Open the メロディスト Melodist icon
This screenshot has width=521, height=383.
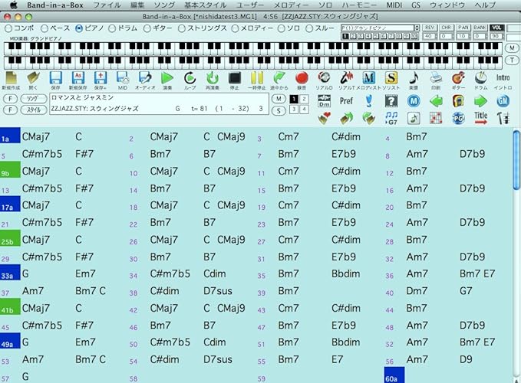pos(369,80)
